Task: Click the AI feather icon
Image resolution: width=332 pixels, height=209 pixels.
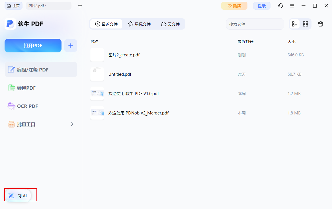Action: 11,196
